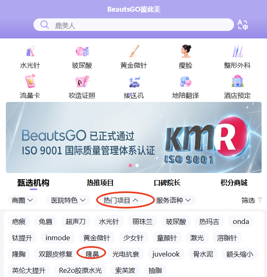Expand the 商圈 dropdown
267x277 pixels.
[x=23, y=200]
